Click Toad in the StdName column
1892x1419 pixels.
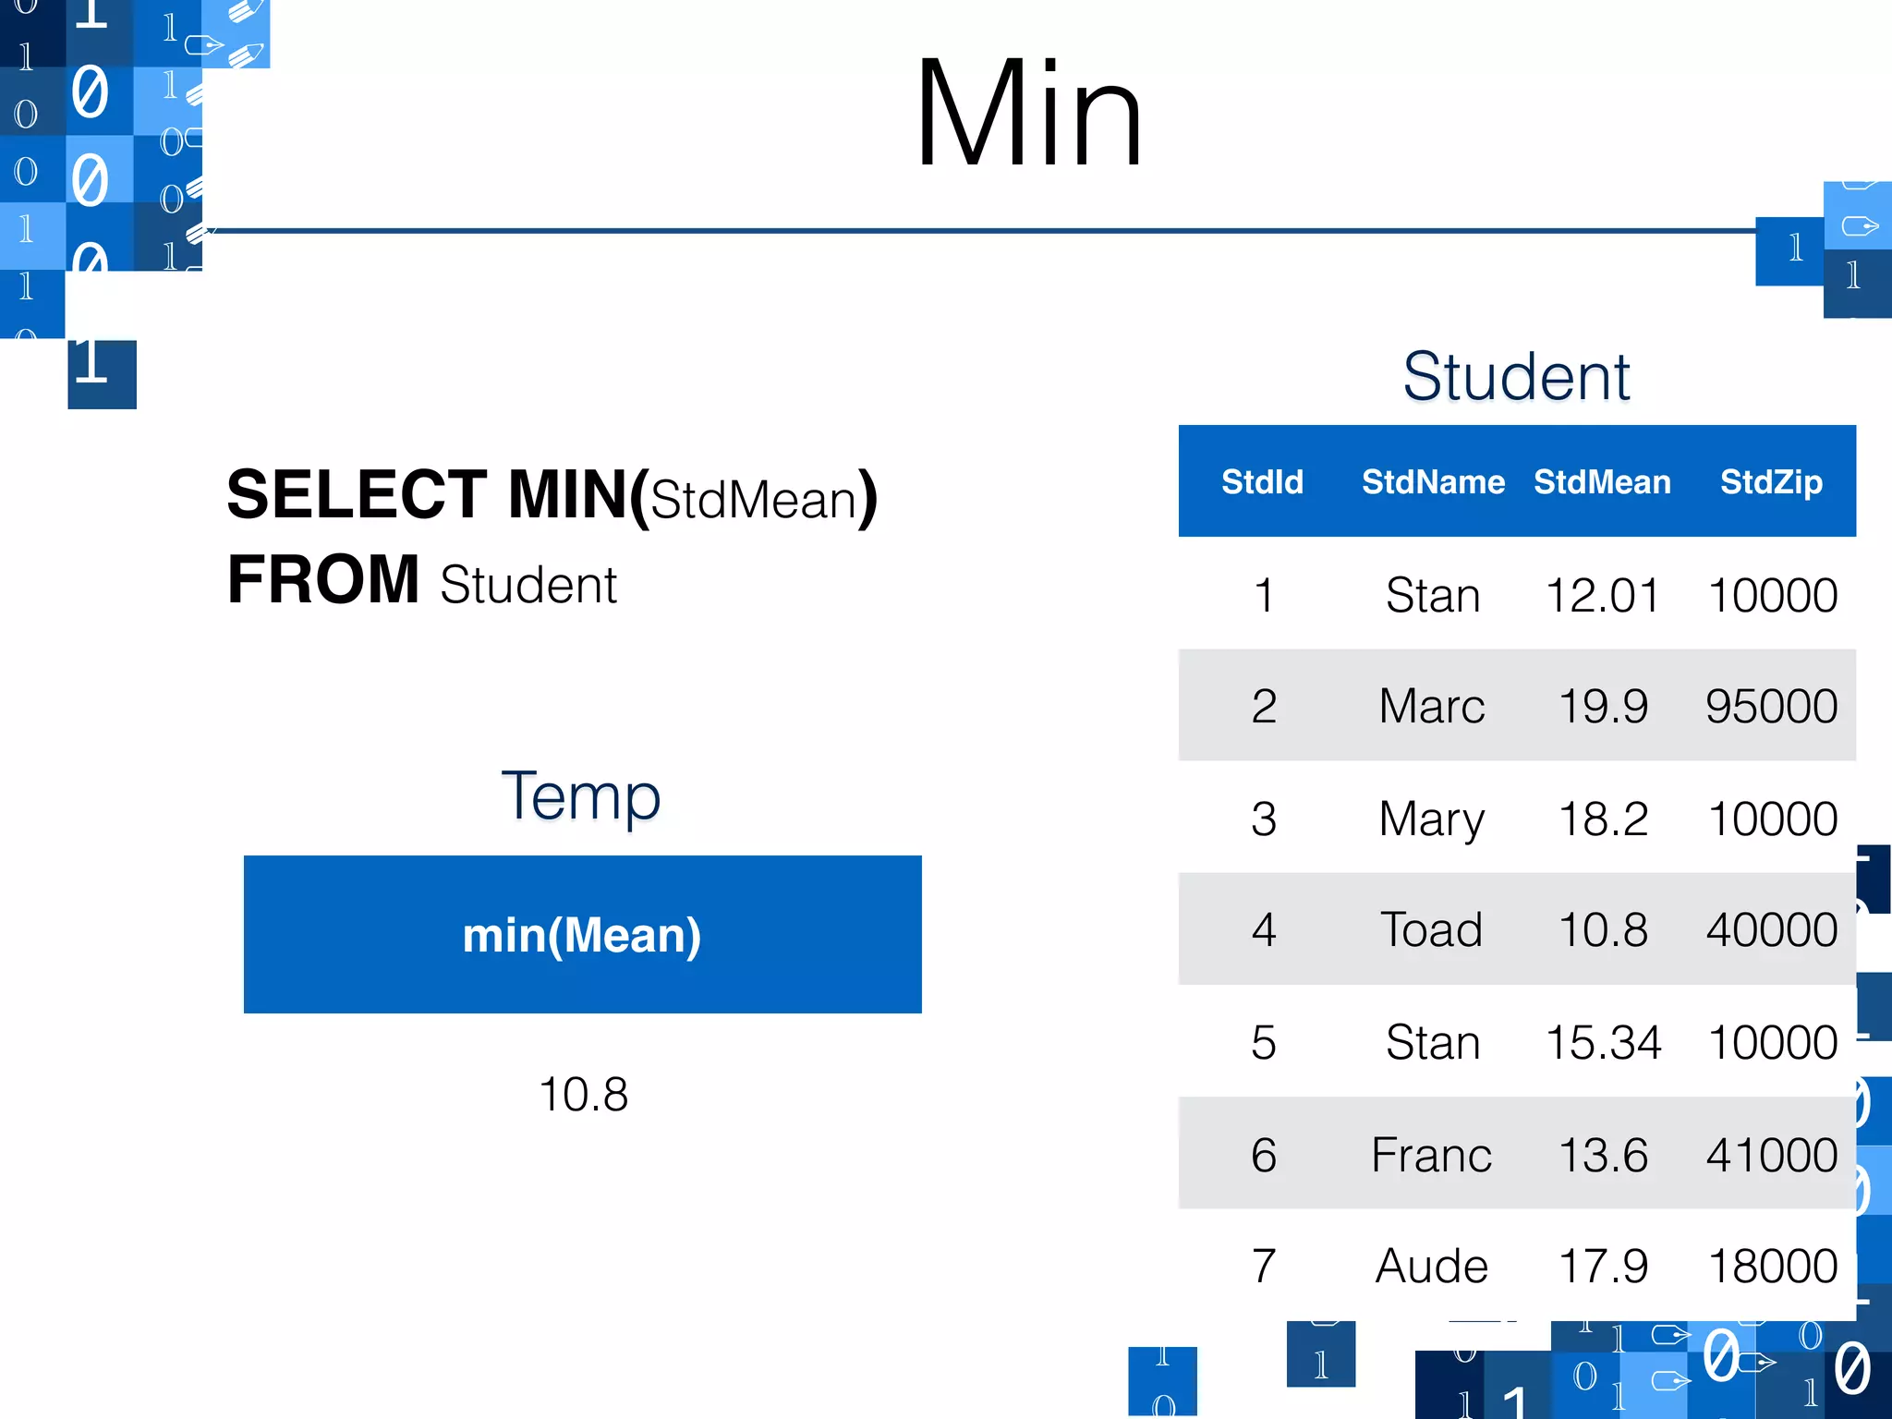pos(1431,929)
